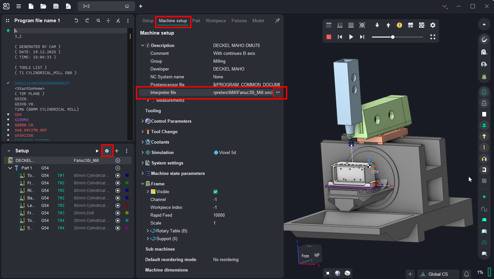Expand the Rotary Table (B) node
Image resolution: width=494 pixels, height=279 pixels.
[x=148, y=231]
